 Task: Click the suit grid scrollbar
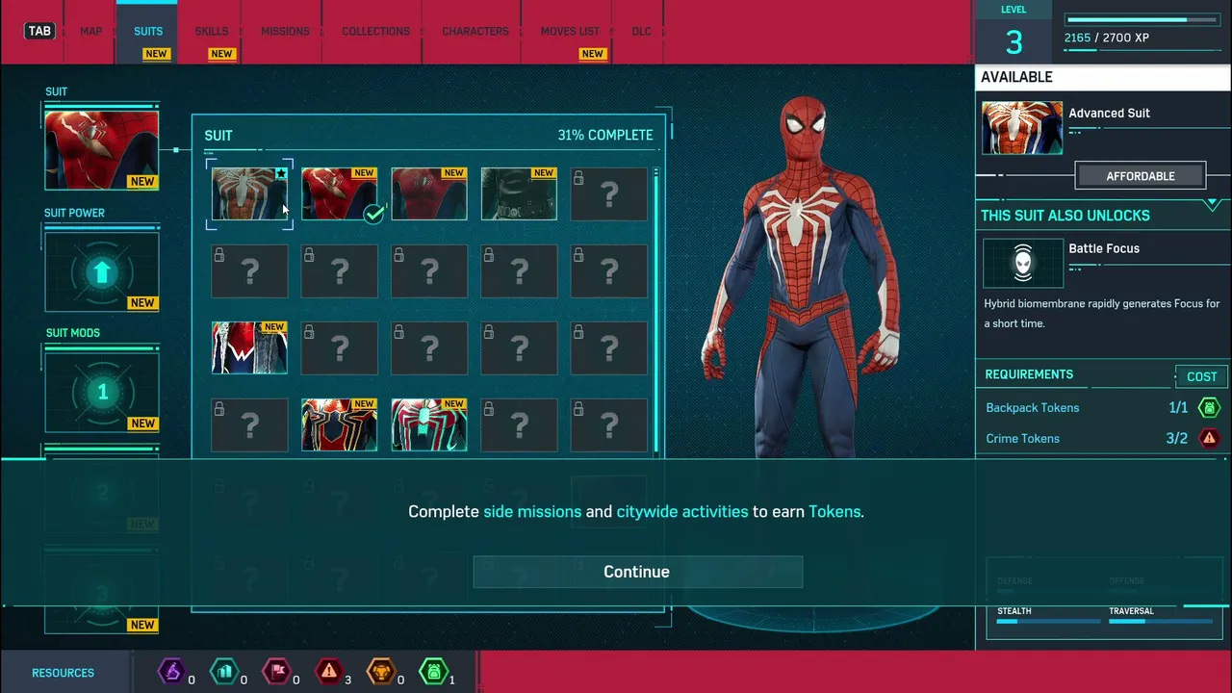pyautogui.click(x=656, y=311)
